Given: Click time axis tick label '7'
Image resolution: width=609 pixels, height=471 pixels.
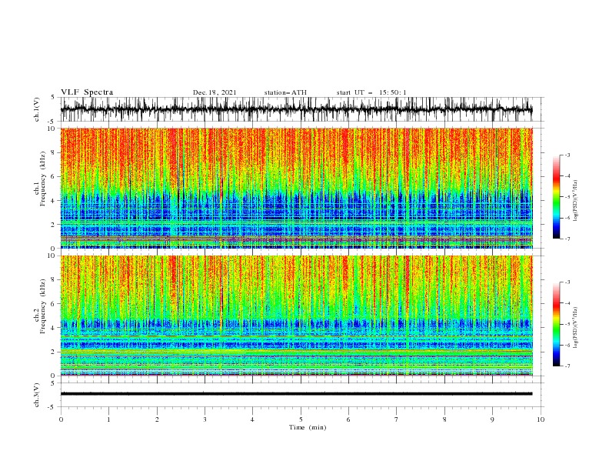Looking at the screenshot, I should coord(397,419).
